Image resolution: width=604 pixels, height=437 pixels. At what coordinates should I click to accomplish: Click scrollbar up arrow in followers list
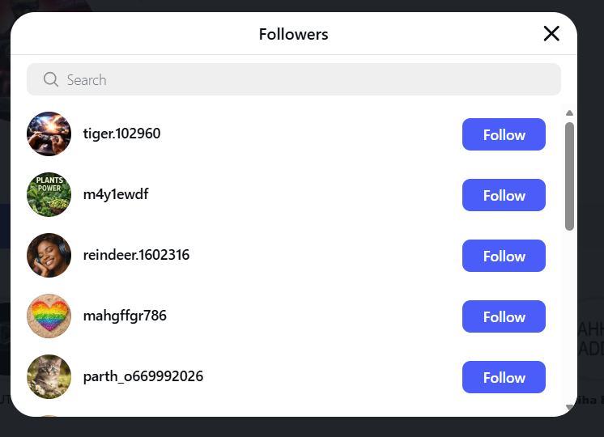pos(569,112)
